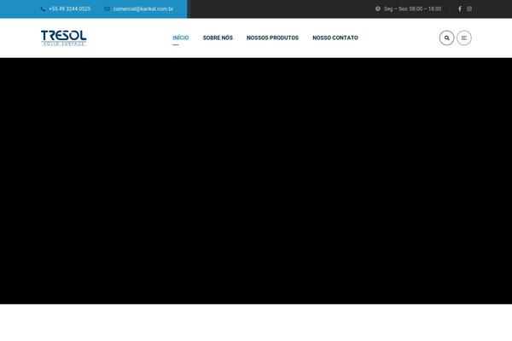Click the black hero banner area

256,181
